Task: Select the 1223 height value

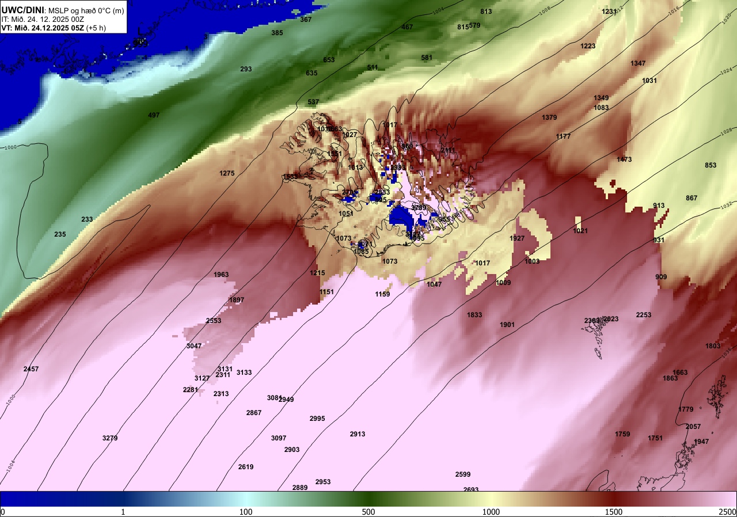Action: coord(588,46)
